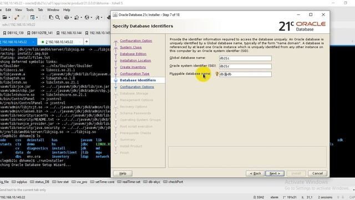Click the 191x31 terminal size status
This screenshot has height=200, width=355.
click(290, 197)
